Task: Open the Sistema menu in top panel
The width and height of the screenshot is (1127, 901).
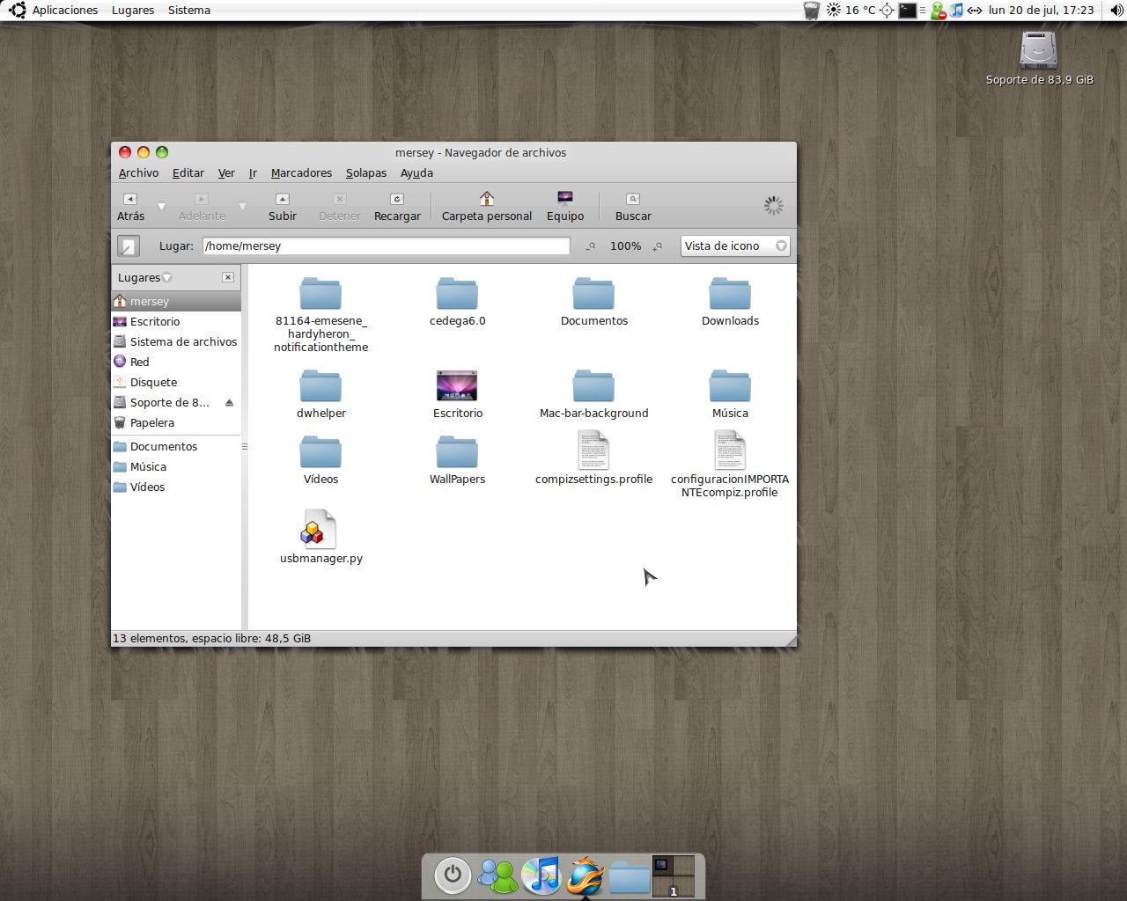Action: [x=189, y=11]
